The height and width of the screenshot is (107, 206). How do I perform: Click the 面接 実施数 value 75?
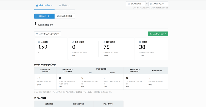point(106,47)
